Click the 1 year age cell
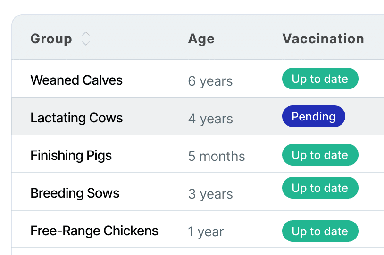The height and width of the screenshot is (255, 384). click(206, 231)
